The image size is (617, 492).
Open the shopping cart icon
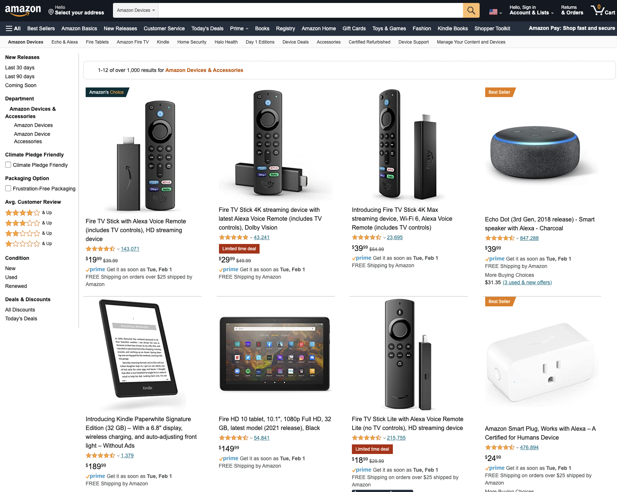pyautogui.click(x=603, y=10)
